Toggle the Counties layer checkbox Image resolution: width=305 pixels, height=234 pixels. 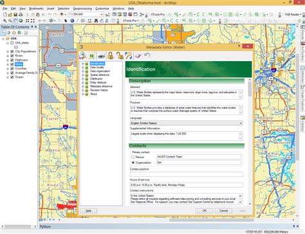pos(12,69)
